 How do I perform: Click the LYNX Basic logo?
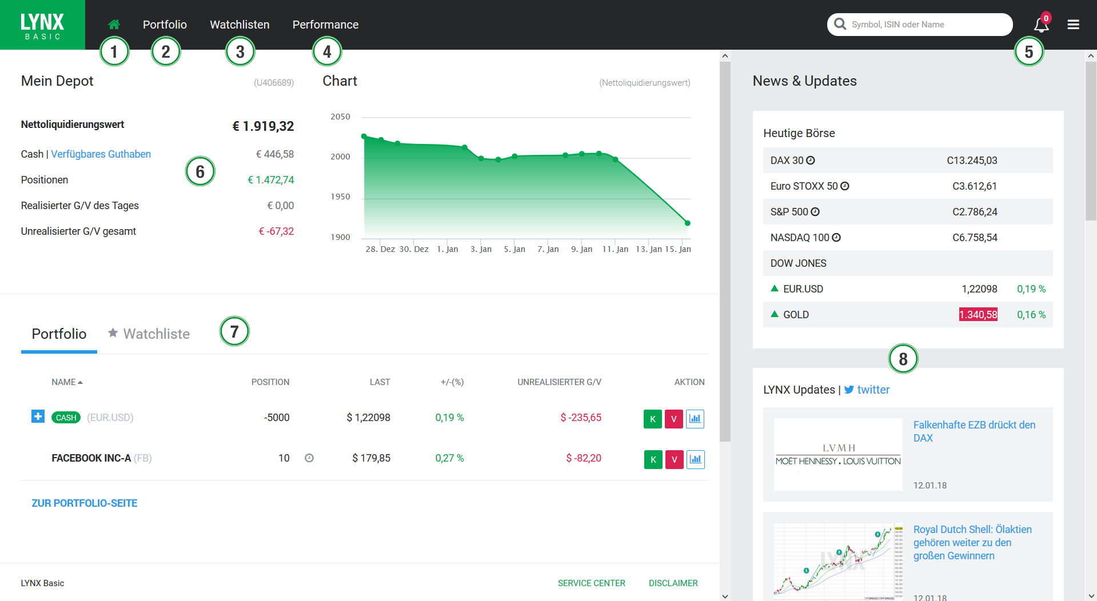pos(42,25)
